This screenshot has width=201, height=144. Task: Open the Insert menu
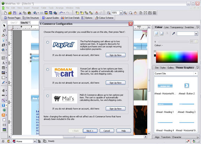(27, 8)
